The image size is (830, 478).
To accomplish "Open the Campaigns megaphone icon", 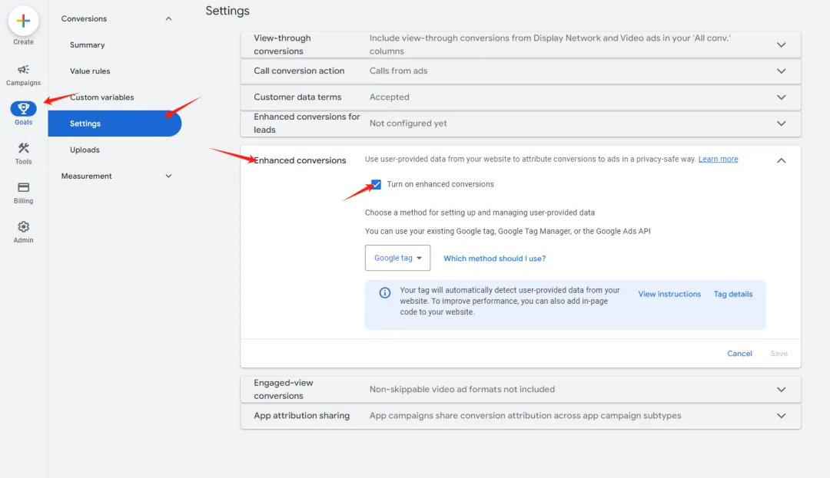I will coord(23,70).
